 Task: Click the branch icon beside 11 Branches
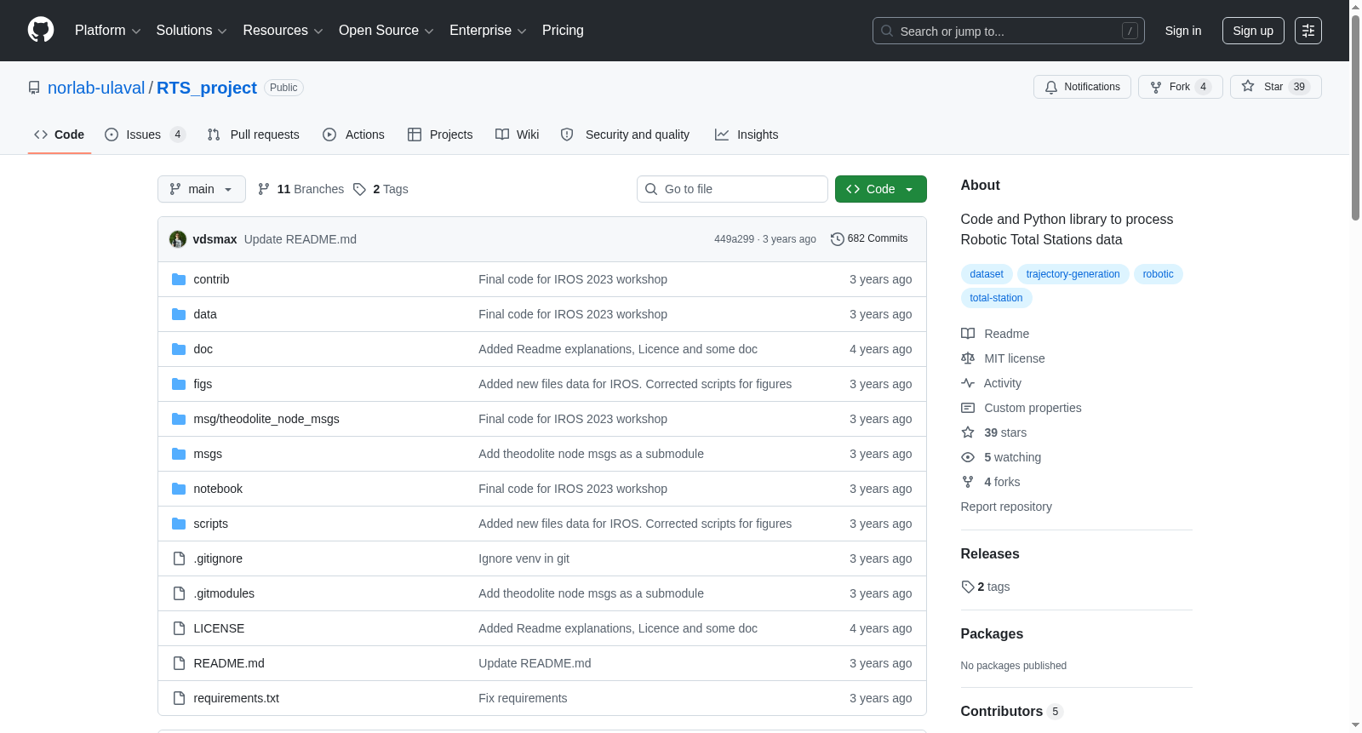click(264, 189)
